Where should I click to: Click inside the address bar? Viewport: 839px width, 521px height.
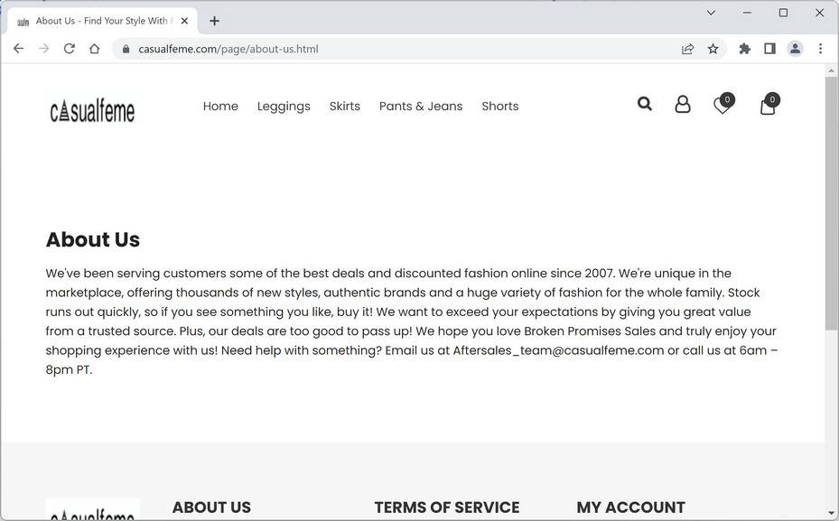coord(271,49)
